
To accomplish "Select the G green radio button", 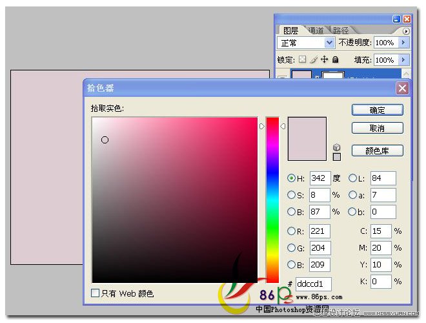I will (291, 247).
